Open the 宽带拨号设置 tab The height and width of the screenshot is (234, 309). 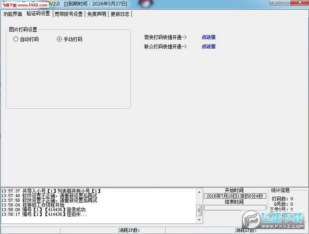tap(68, 14)
